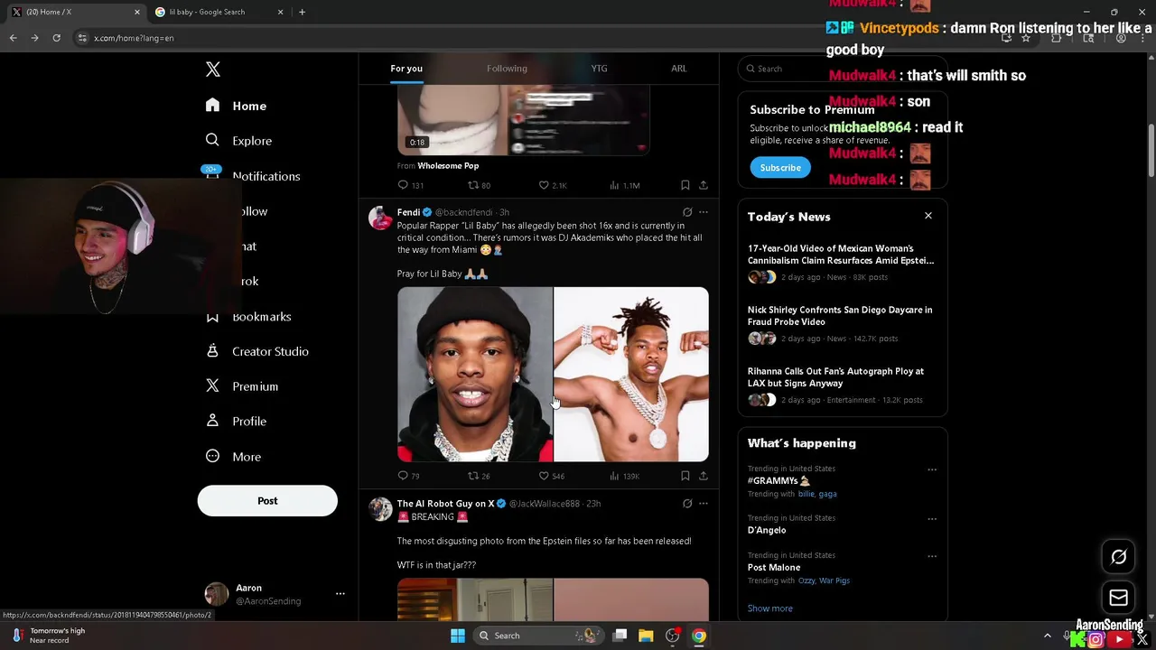Bookmark the Wholesome Pop video post
The width and height of the screenshot is (1156, 650).
coord(685,185)
